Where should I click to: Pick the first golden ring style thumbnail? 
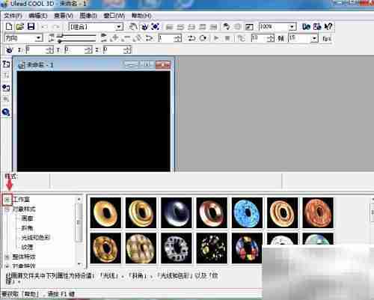(105, 212)
